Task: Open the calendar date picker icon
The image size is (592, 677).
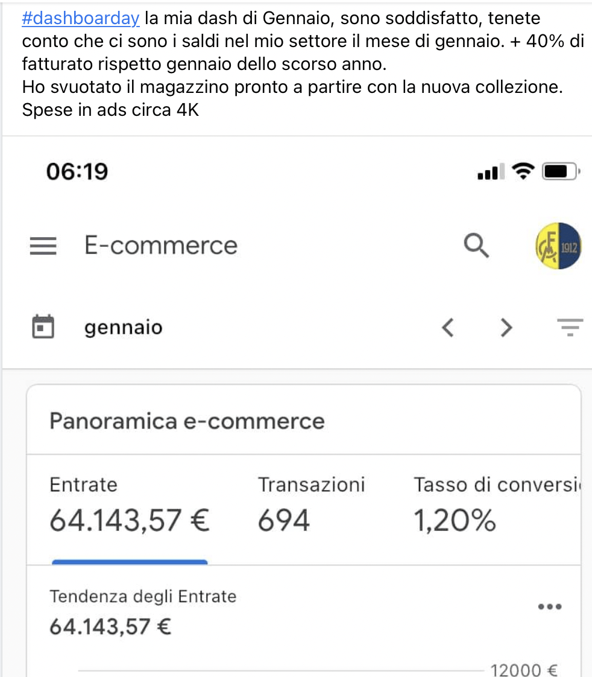Action: pos(43,327)
